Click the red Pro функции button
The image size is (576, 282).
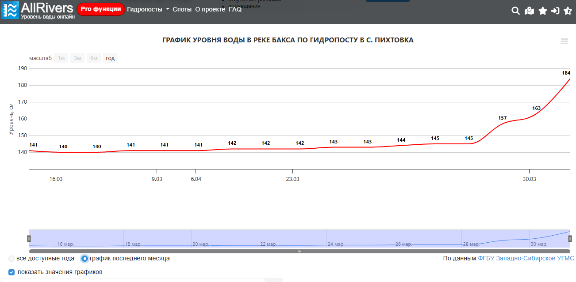101,9
